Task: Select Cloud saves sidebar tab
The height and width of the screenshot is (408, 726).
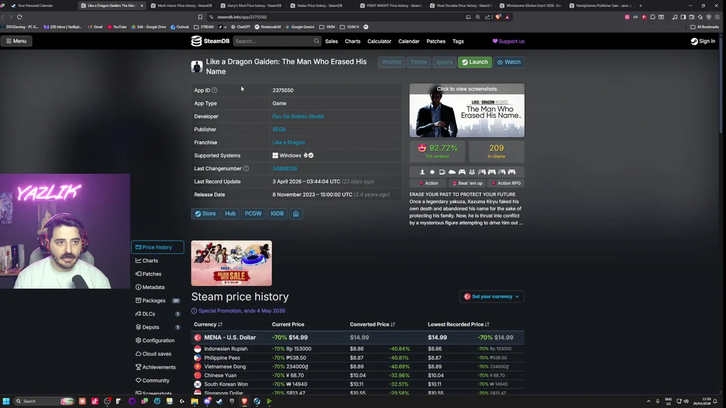Action: (157, 354)
